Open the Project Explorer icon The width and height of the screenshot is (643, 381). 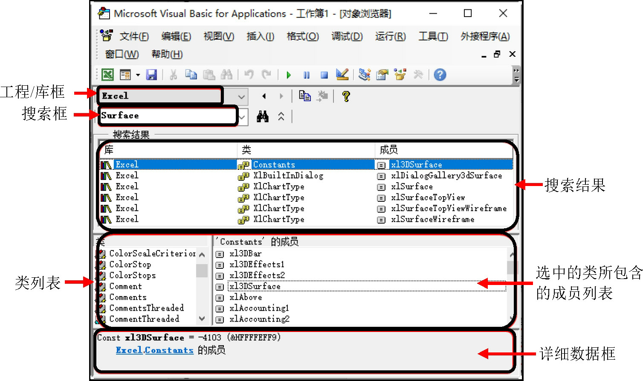[x=364, y=75]
